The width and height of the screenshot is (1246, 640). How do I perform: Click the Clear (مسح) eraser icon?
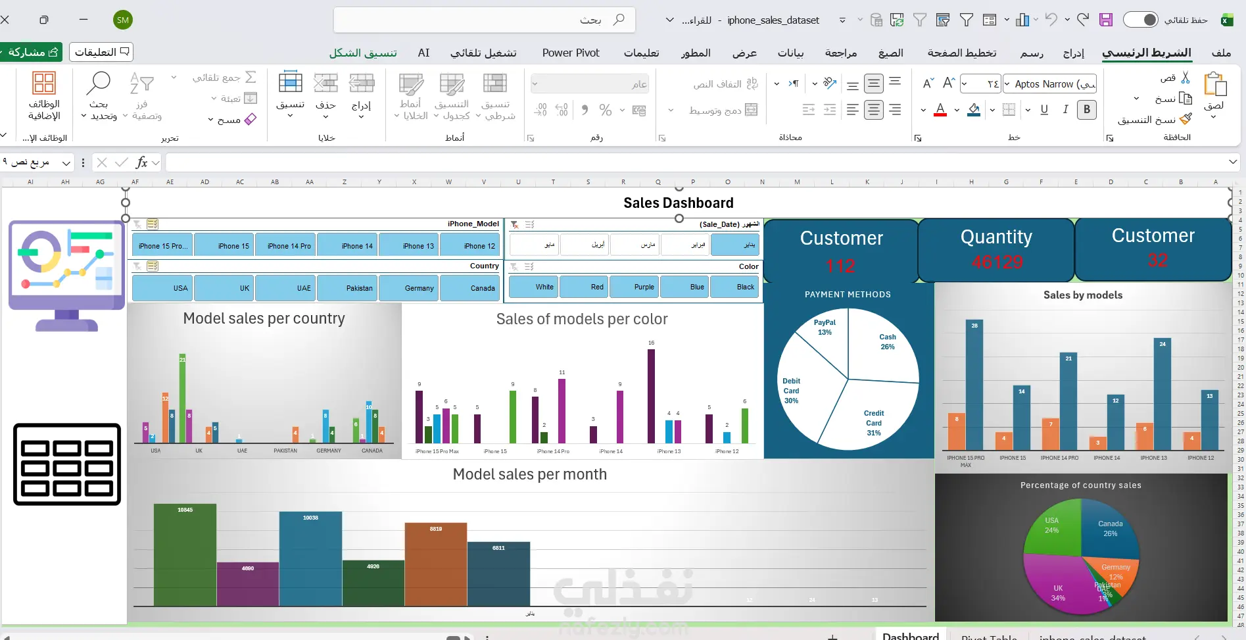(251, 119)
